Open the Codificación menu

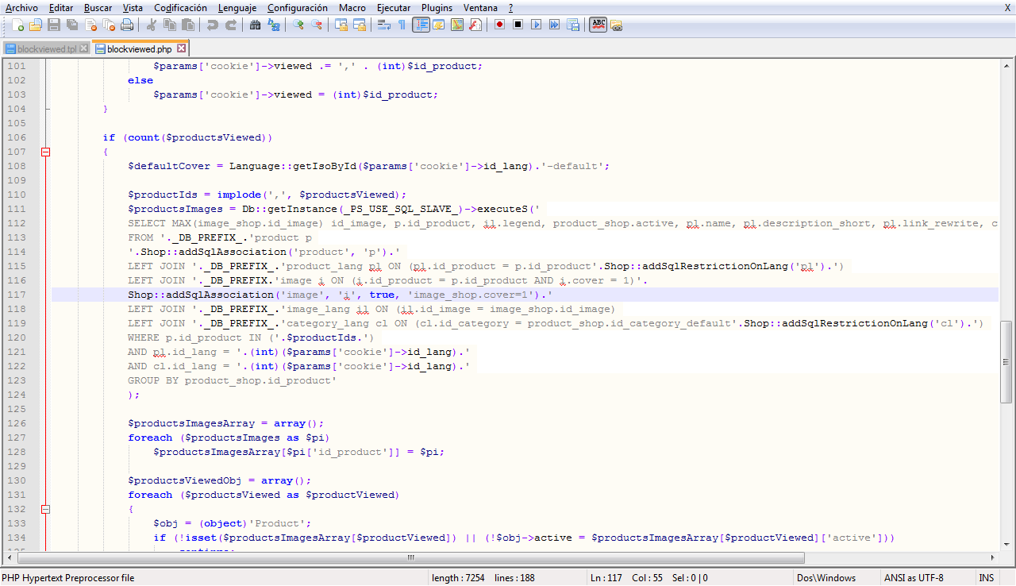(x=180, y=7)
